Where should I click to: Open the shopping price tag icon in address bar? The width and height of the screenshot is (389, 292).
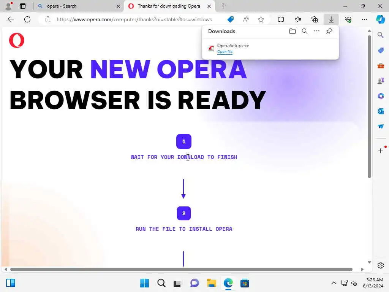click(231, 19)
